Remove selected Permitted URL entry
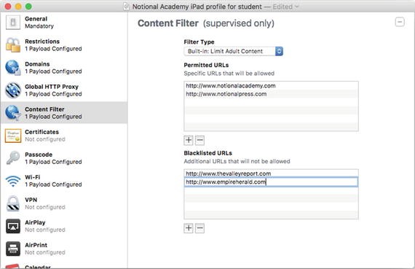The width and height of the screenshot is (415, 269). pos(199,140)
